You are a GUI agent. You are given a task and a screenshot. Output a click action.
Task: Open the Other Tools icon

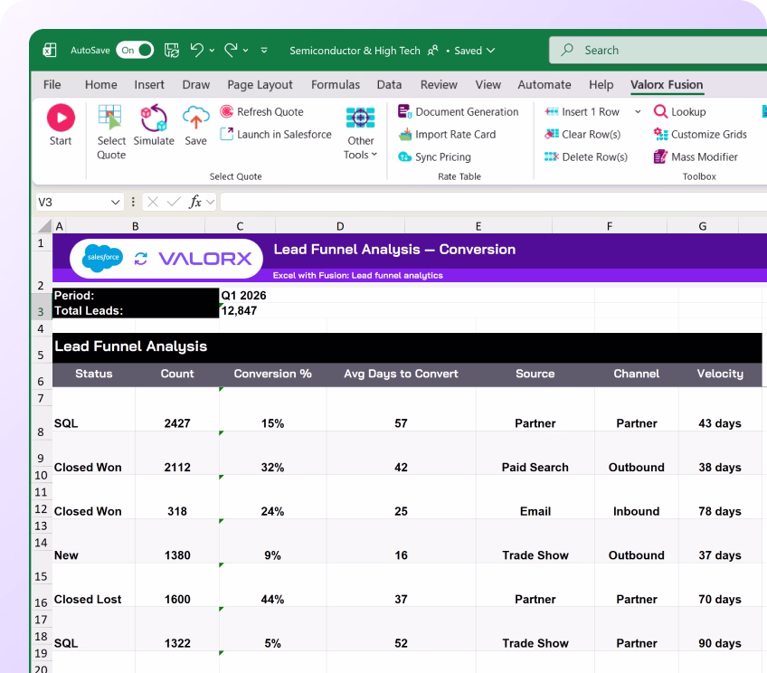tap(361, 118)
